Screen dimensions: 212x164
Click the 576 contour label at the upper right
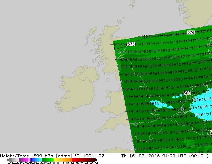pyautogui.click(x=191, y=32)
